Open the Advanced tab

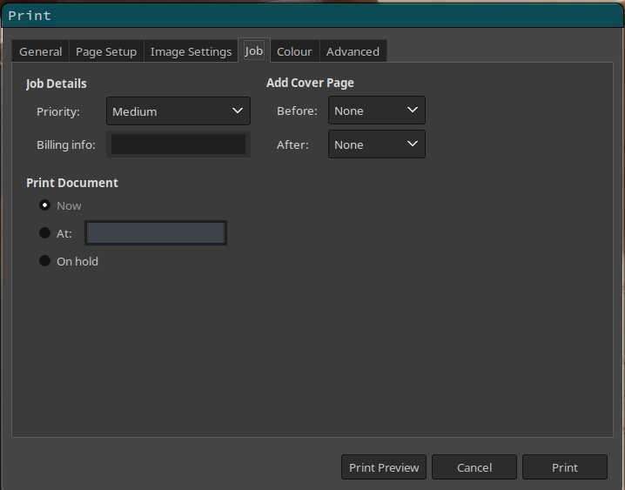353,51
